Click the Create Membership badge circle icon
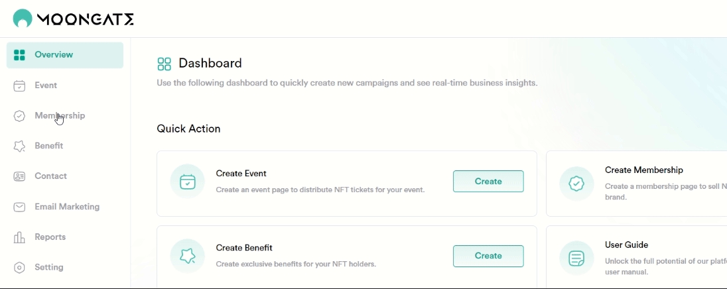This screenshot has height=289, width=727. 576,183
